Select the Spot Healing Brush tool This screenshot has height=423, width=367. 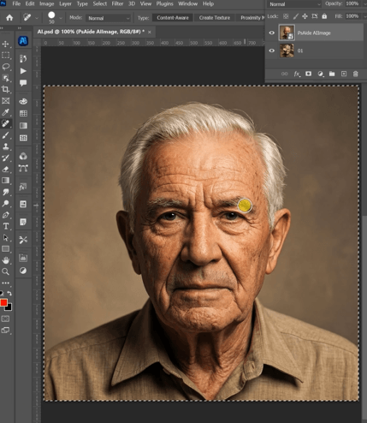click(x=5, y=123)
